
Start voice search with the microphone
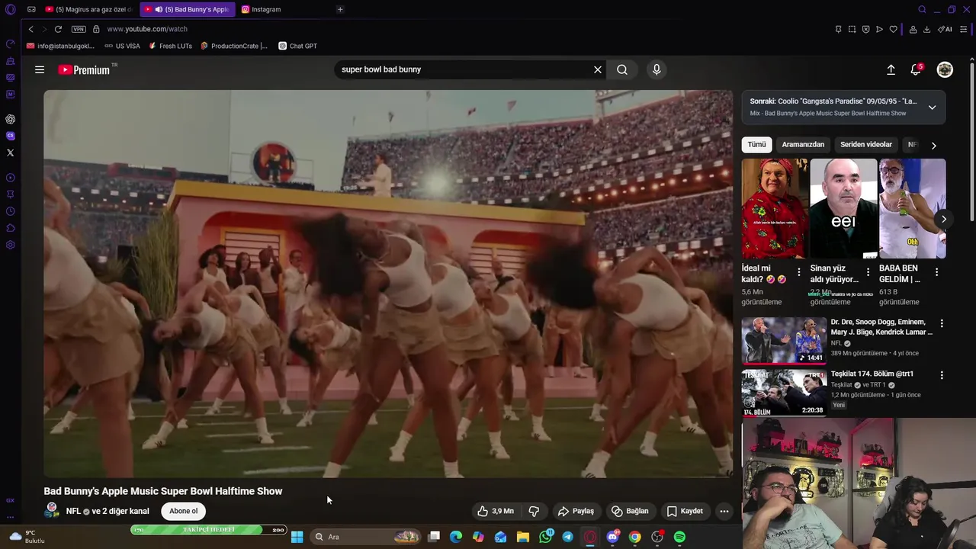click(657, 69)
